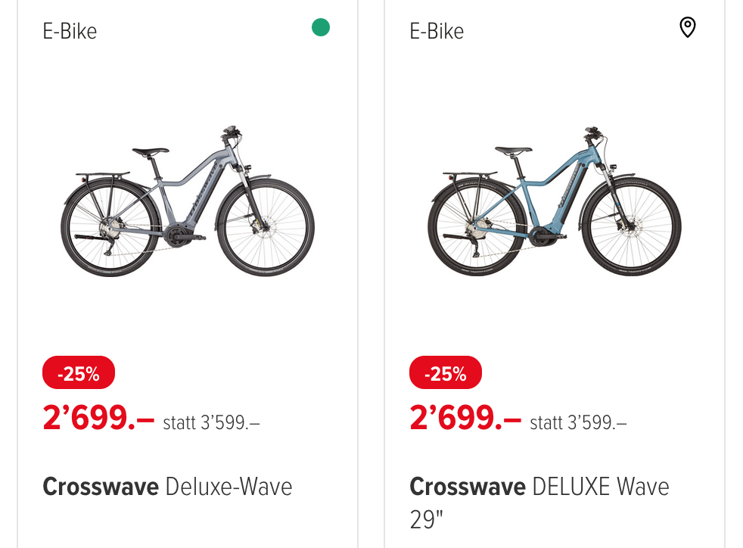Click the 'statt 3'599' text on left card

tap(211, 422)
